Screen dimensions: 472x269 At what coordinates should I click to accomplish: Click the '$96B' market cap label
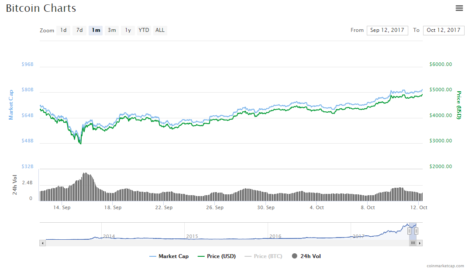tap(28, 64)
